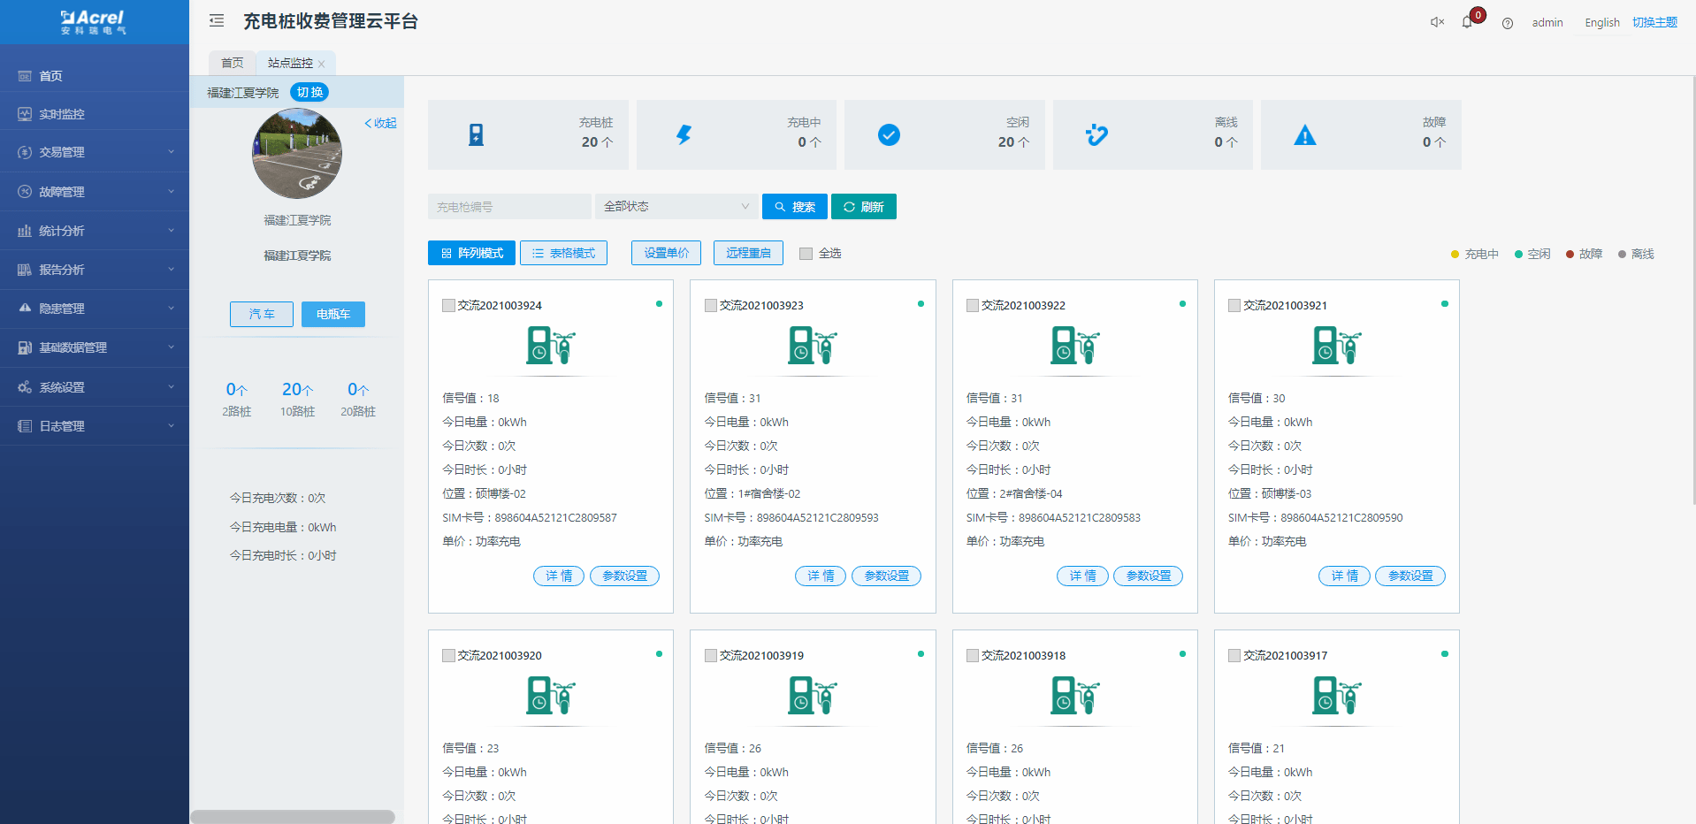Viewport: 1696px width, 824px height.
Task: Collapse sidebar with the hamburger menu icon
Action: pyautogui.click(x=217, y=20)
